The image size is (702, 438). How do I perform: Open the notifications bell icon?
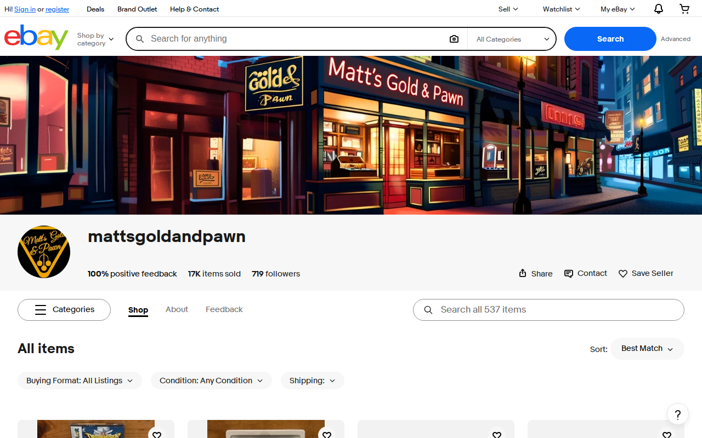coord(659,9)
